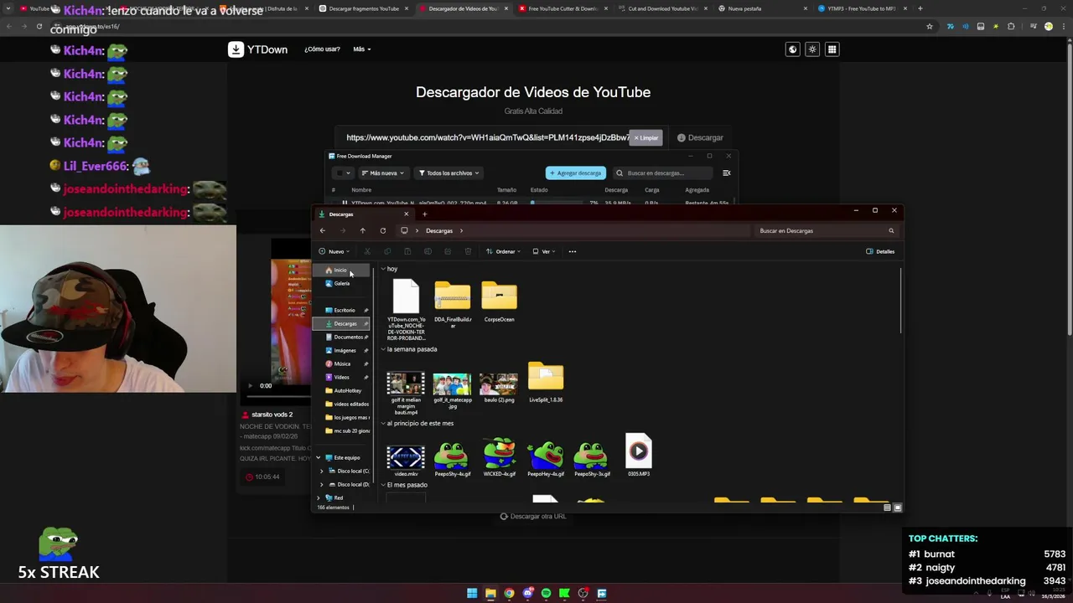Collapse the 'al principio de este mes' group
Viewport: 1073px width, 603px height.
[383, 424]
